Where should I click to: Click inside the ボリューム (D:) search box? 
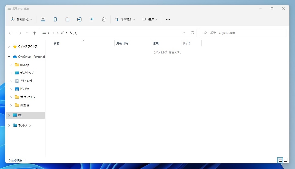(243, 33)
